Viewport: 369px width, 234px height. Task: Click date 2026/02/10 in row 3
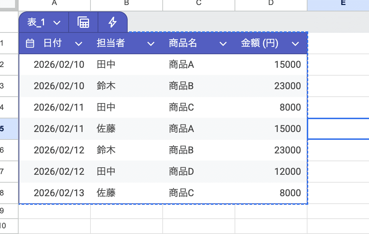[x=59, y=86]
